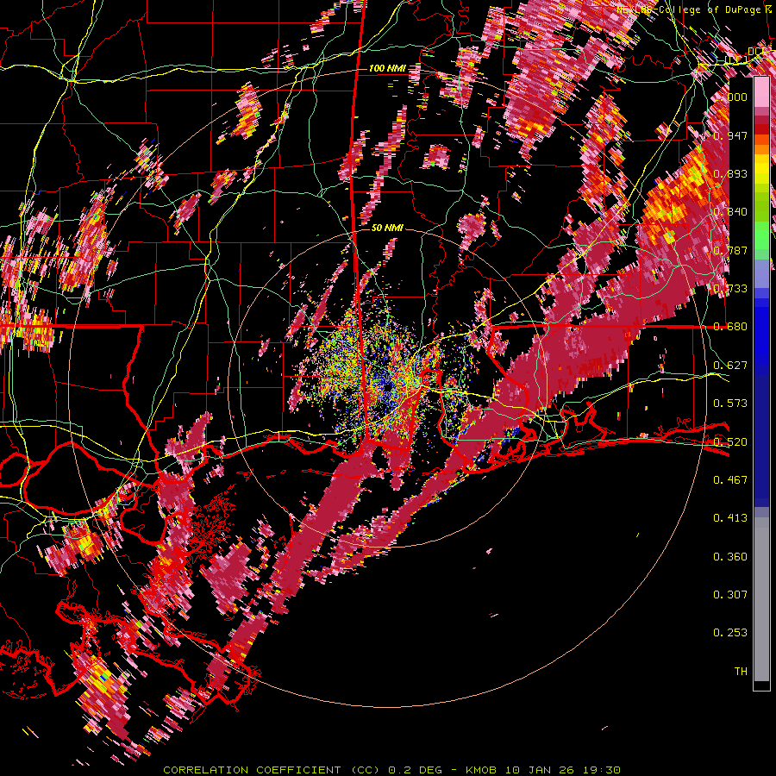Select the 0.253 legend value

[x=730, y=633]
